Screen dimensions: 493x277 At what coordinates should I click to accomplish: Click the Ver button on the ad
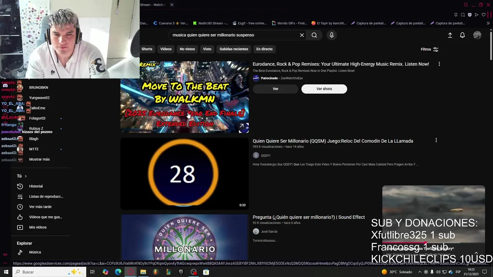click(x=275, y=89)
